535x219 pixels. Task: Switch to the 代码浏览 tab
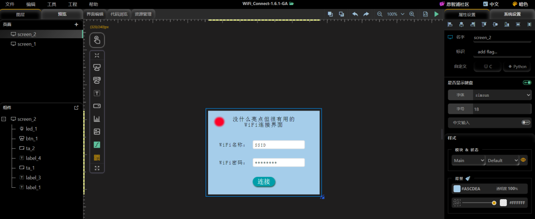tap(119, 14)
